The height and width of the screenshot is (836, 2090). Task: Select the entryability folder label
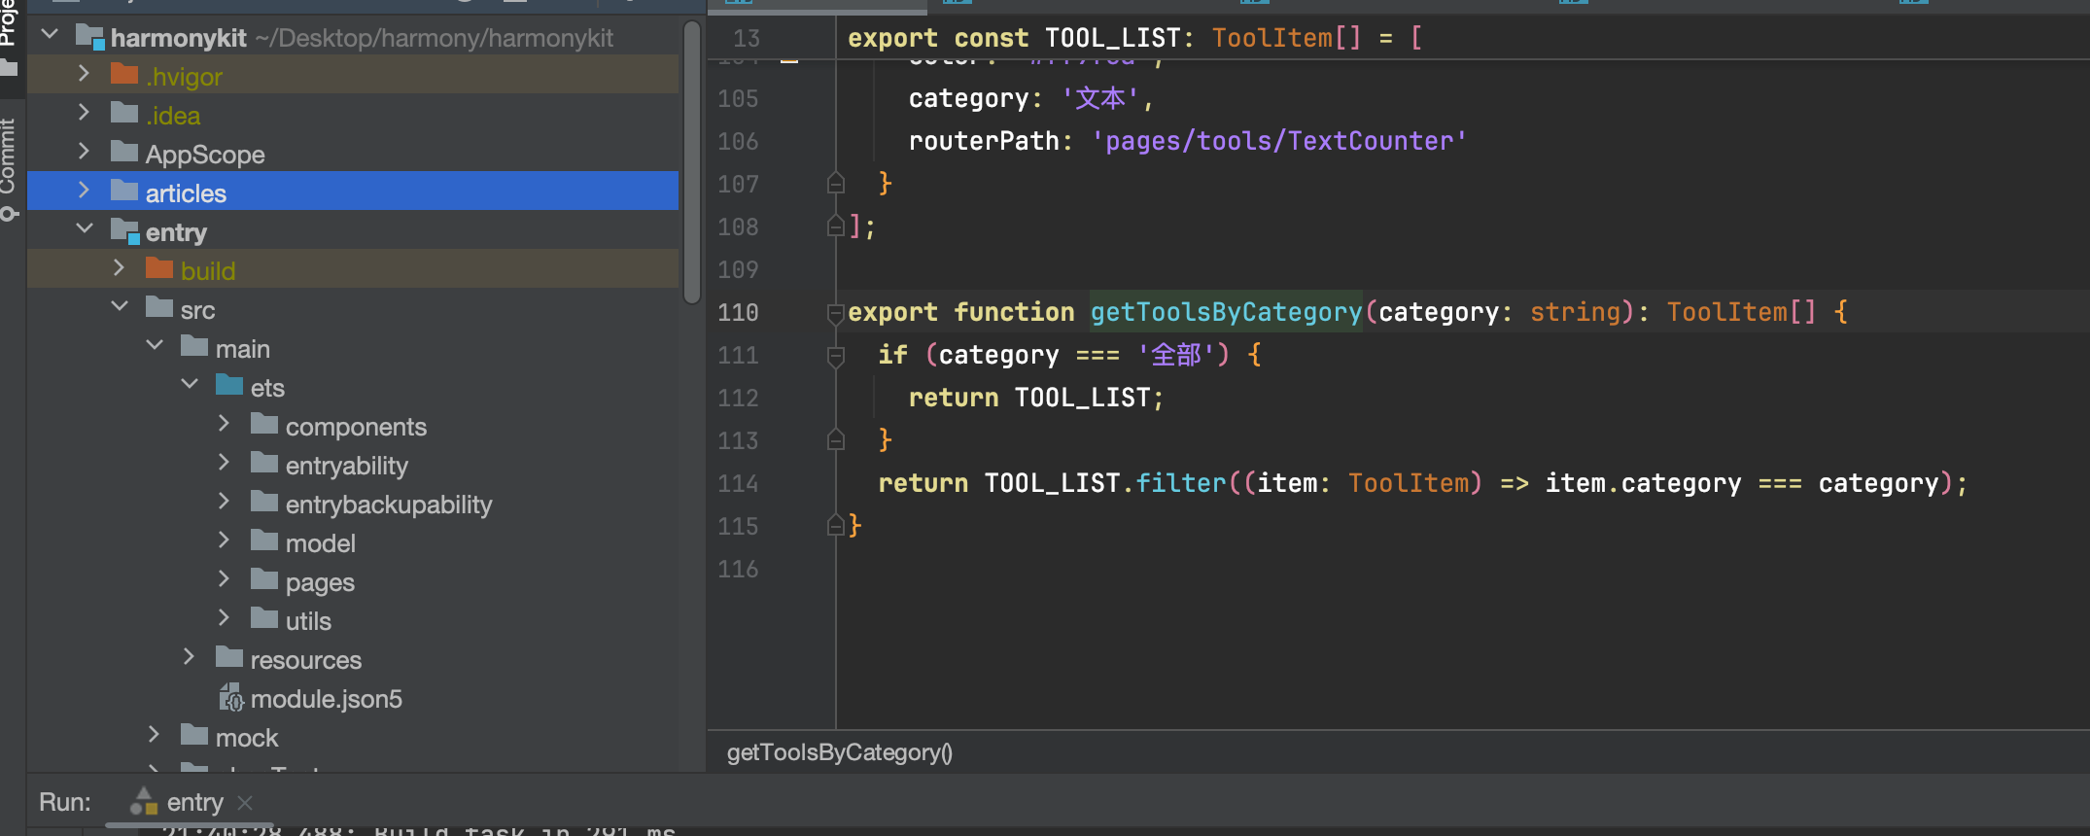347,466
